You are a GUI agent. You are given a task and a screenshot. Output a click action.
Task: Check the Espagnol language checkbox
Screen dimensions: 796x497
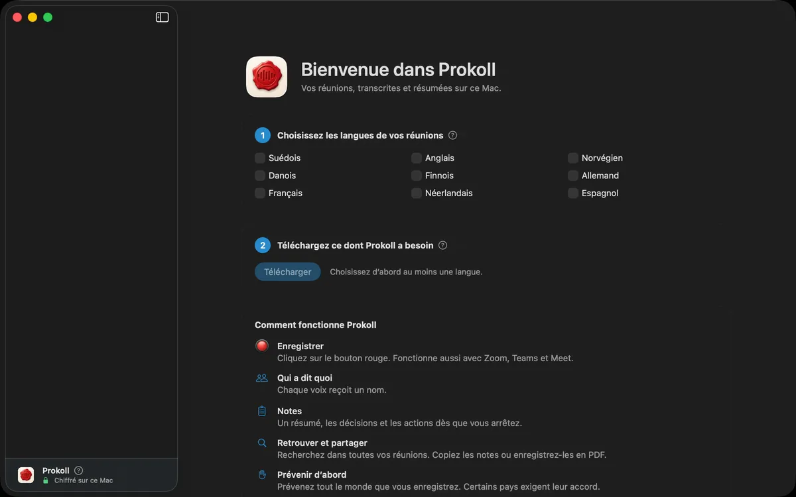[573, 193]
